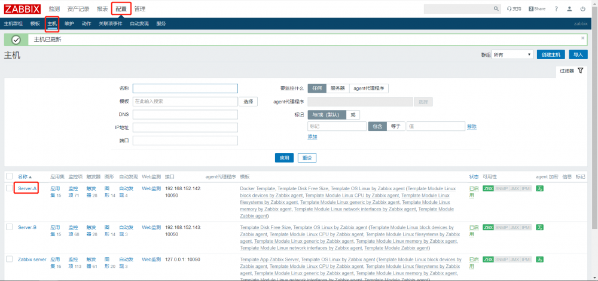Viewport: 598px width, 281px height.
Task: Click ZBX availability badge for Server-B
Action: (x=488, y=227)
